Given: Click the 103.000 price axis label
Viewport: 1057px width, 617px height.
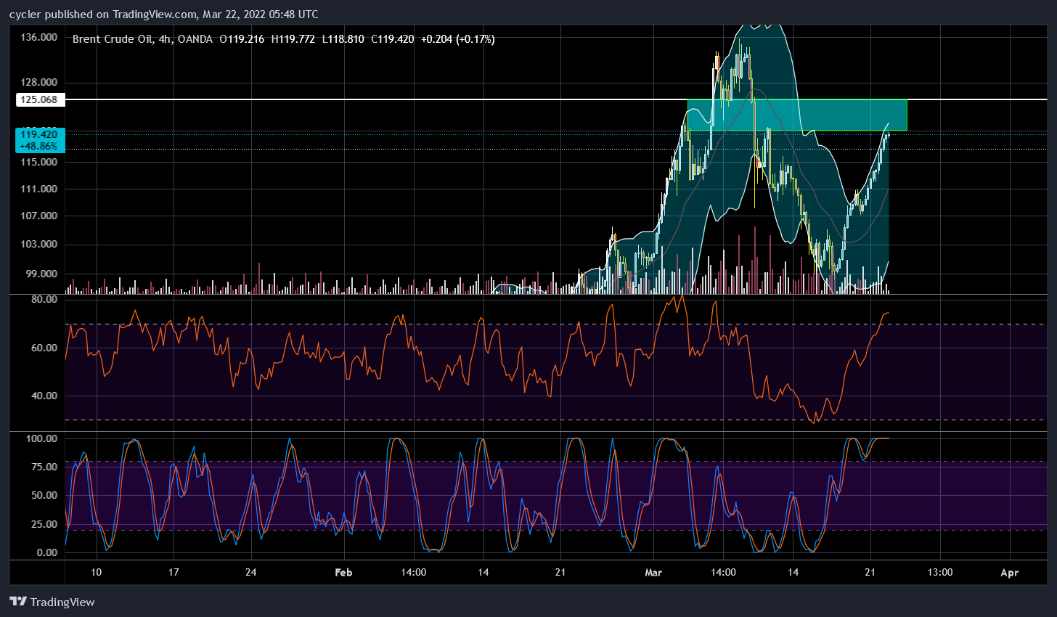Looking at the screenshot, I should 38,244.
